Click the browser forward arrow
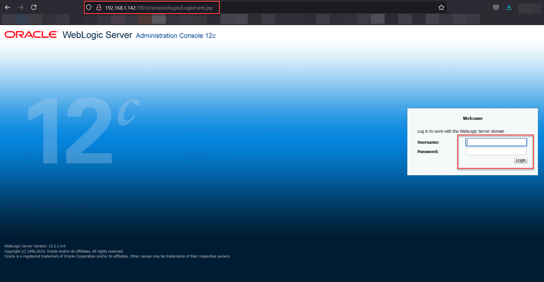The height and width of the screenshot is (282, 544). click(21, 7)
